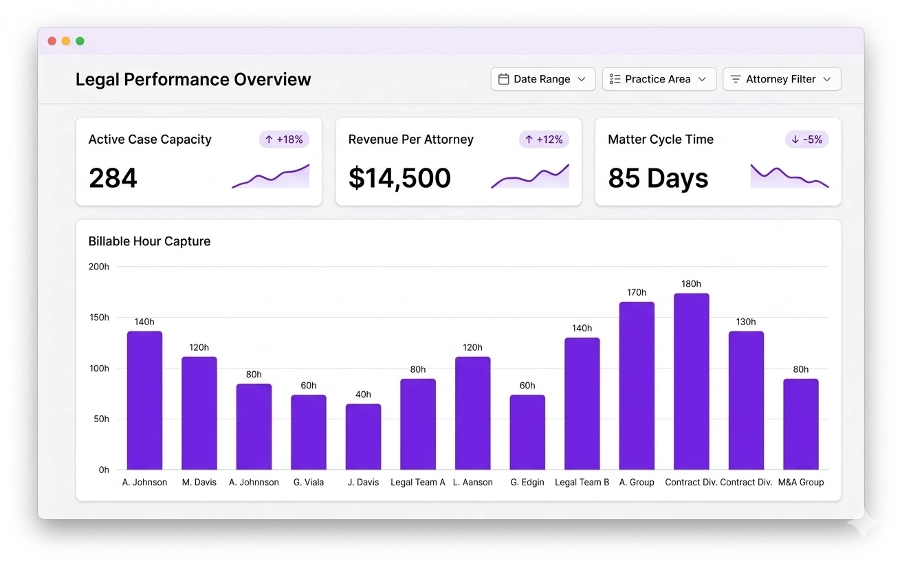Expand the Date Range chevron

click(x=582, y=79)
